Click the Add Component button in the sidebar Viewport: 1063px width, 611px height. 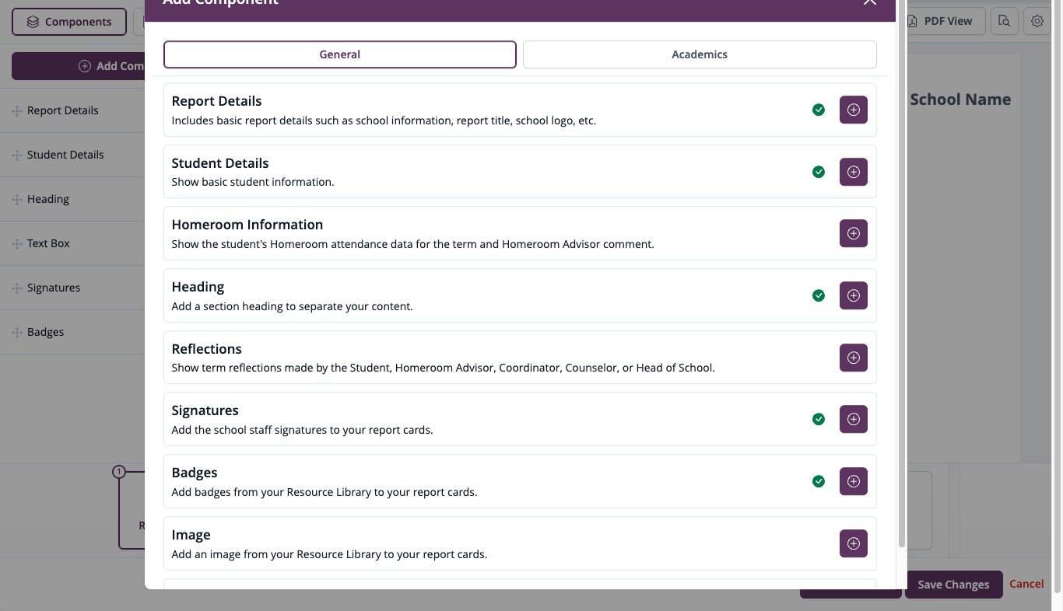pos(78,66)
